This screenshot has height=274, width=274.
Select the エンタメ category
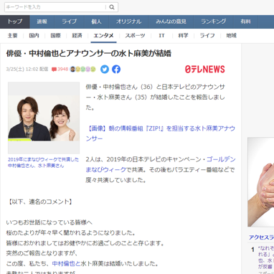pyautogui.click(x=103, y=36)
